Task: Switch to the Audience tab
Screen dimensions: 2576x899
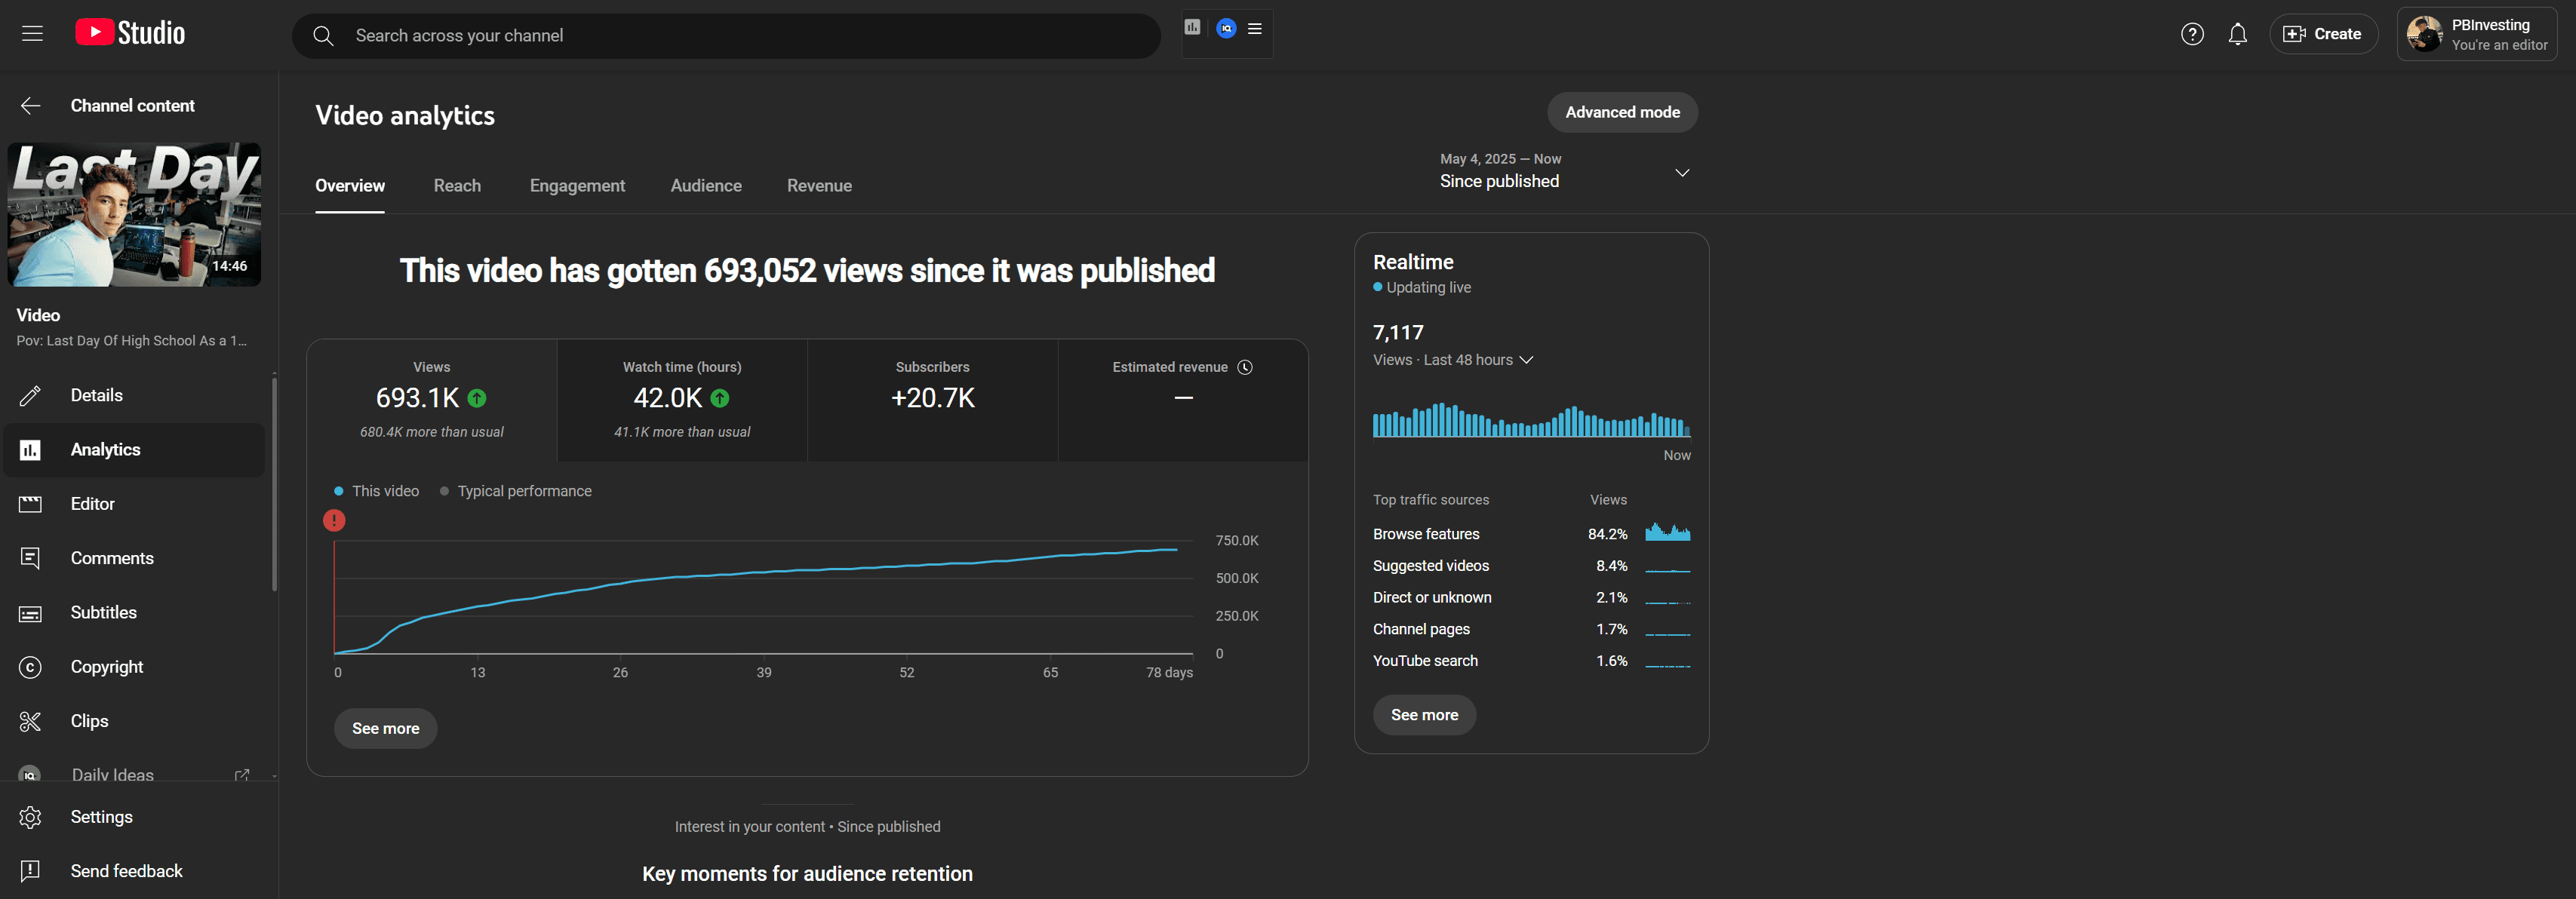Action: click(x=705, y=186)
